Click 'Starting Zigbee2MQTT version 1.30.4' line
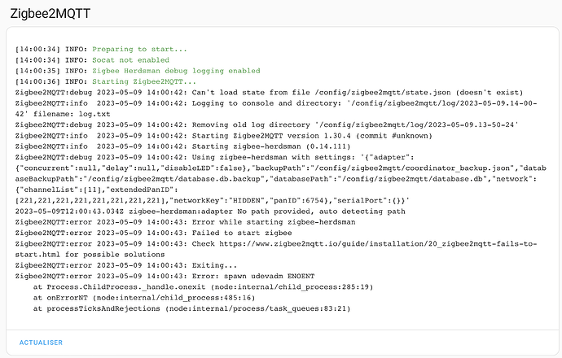Image resolution: width=562 pixels, height=358 pixels. tap(224, 136)
